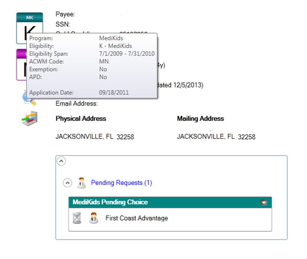The height and width of the screenshot is (259, 307).
Task: Open the Pending Requests (1) link
Action: click(121, 182)
